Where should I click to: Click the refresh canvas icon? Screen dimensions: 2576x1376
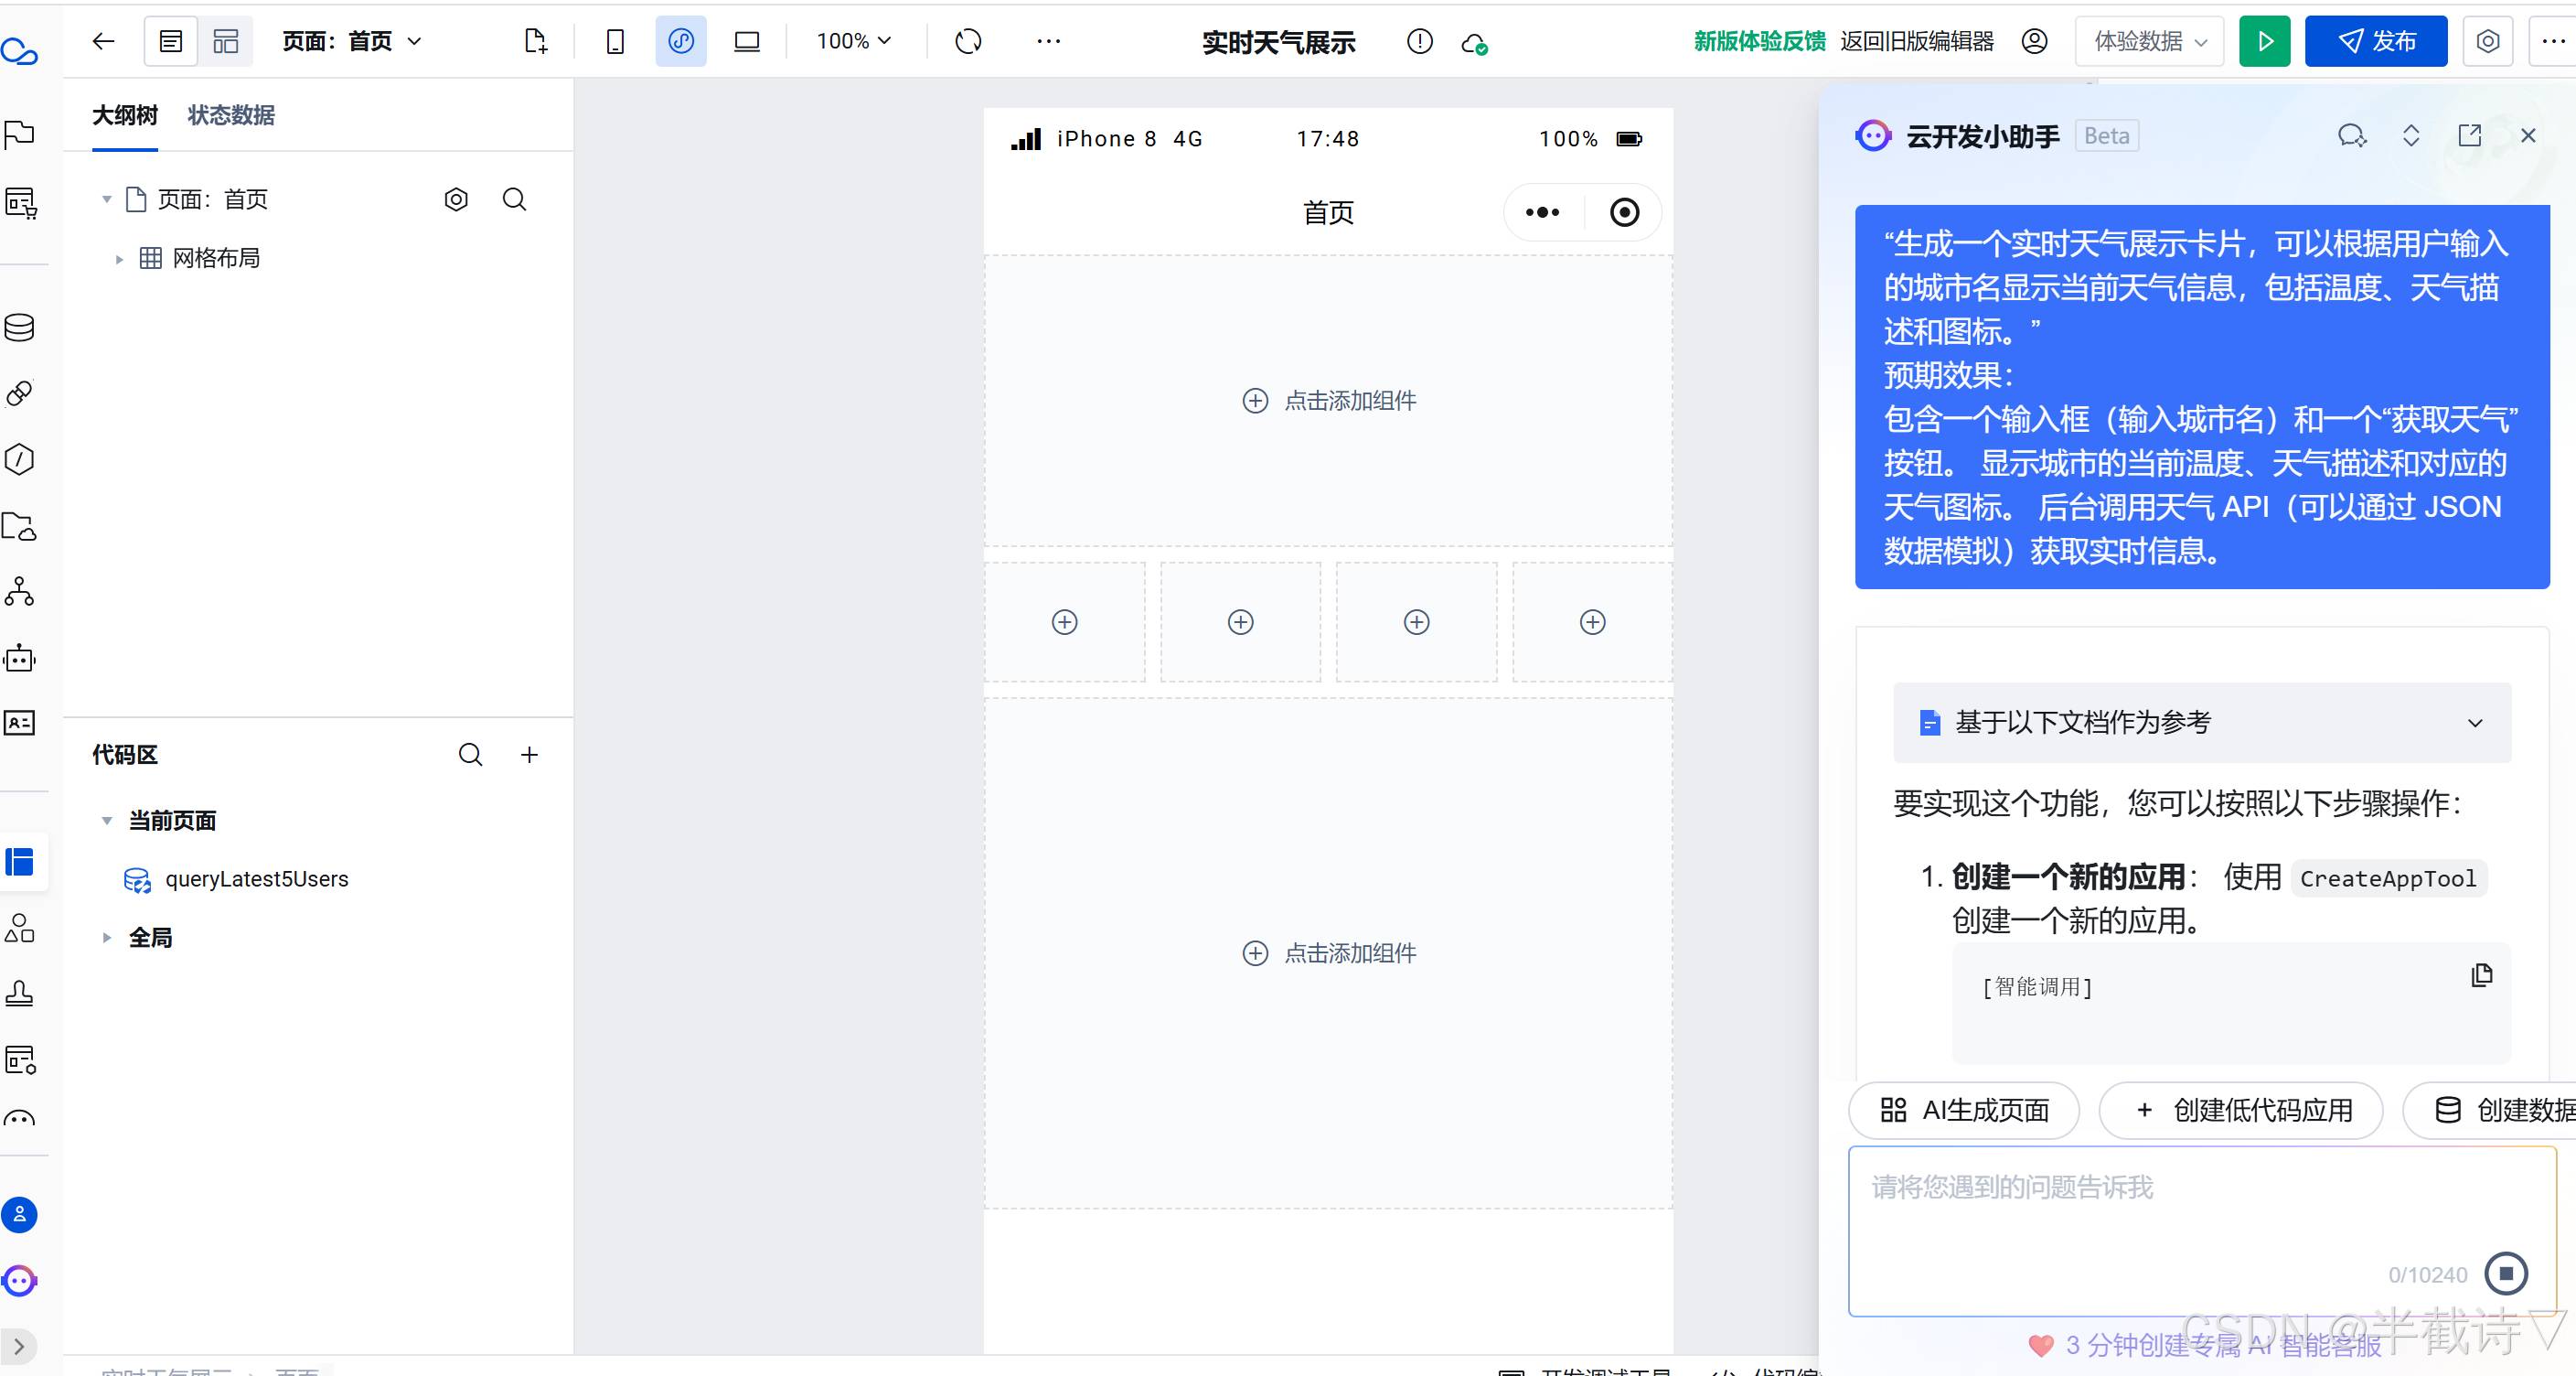(x=968, y=41)
